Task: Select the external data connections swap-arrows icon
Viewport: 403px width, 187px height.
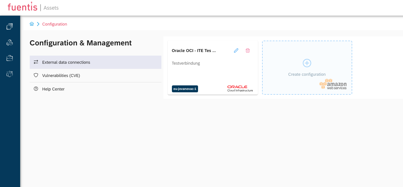Action: click(36, 62)
